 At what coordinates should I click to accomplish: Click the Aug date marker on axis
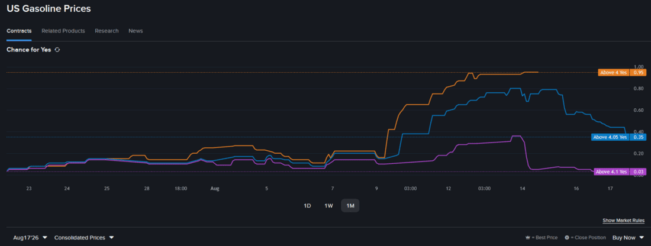214,188
